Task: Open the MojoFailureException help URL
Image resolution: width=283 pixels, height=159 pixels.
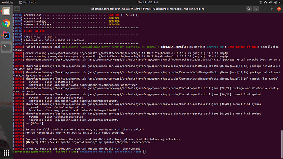Action: pyautogui.click(x=95, y=142)
